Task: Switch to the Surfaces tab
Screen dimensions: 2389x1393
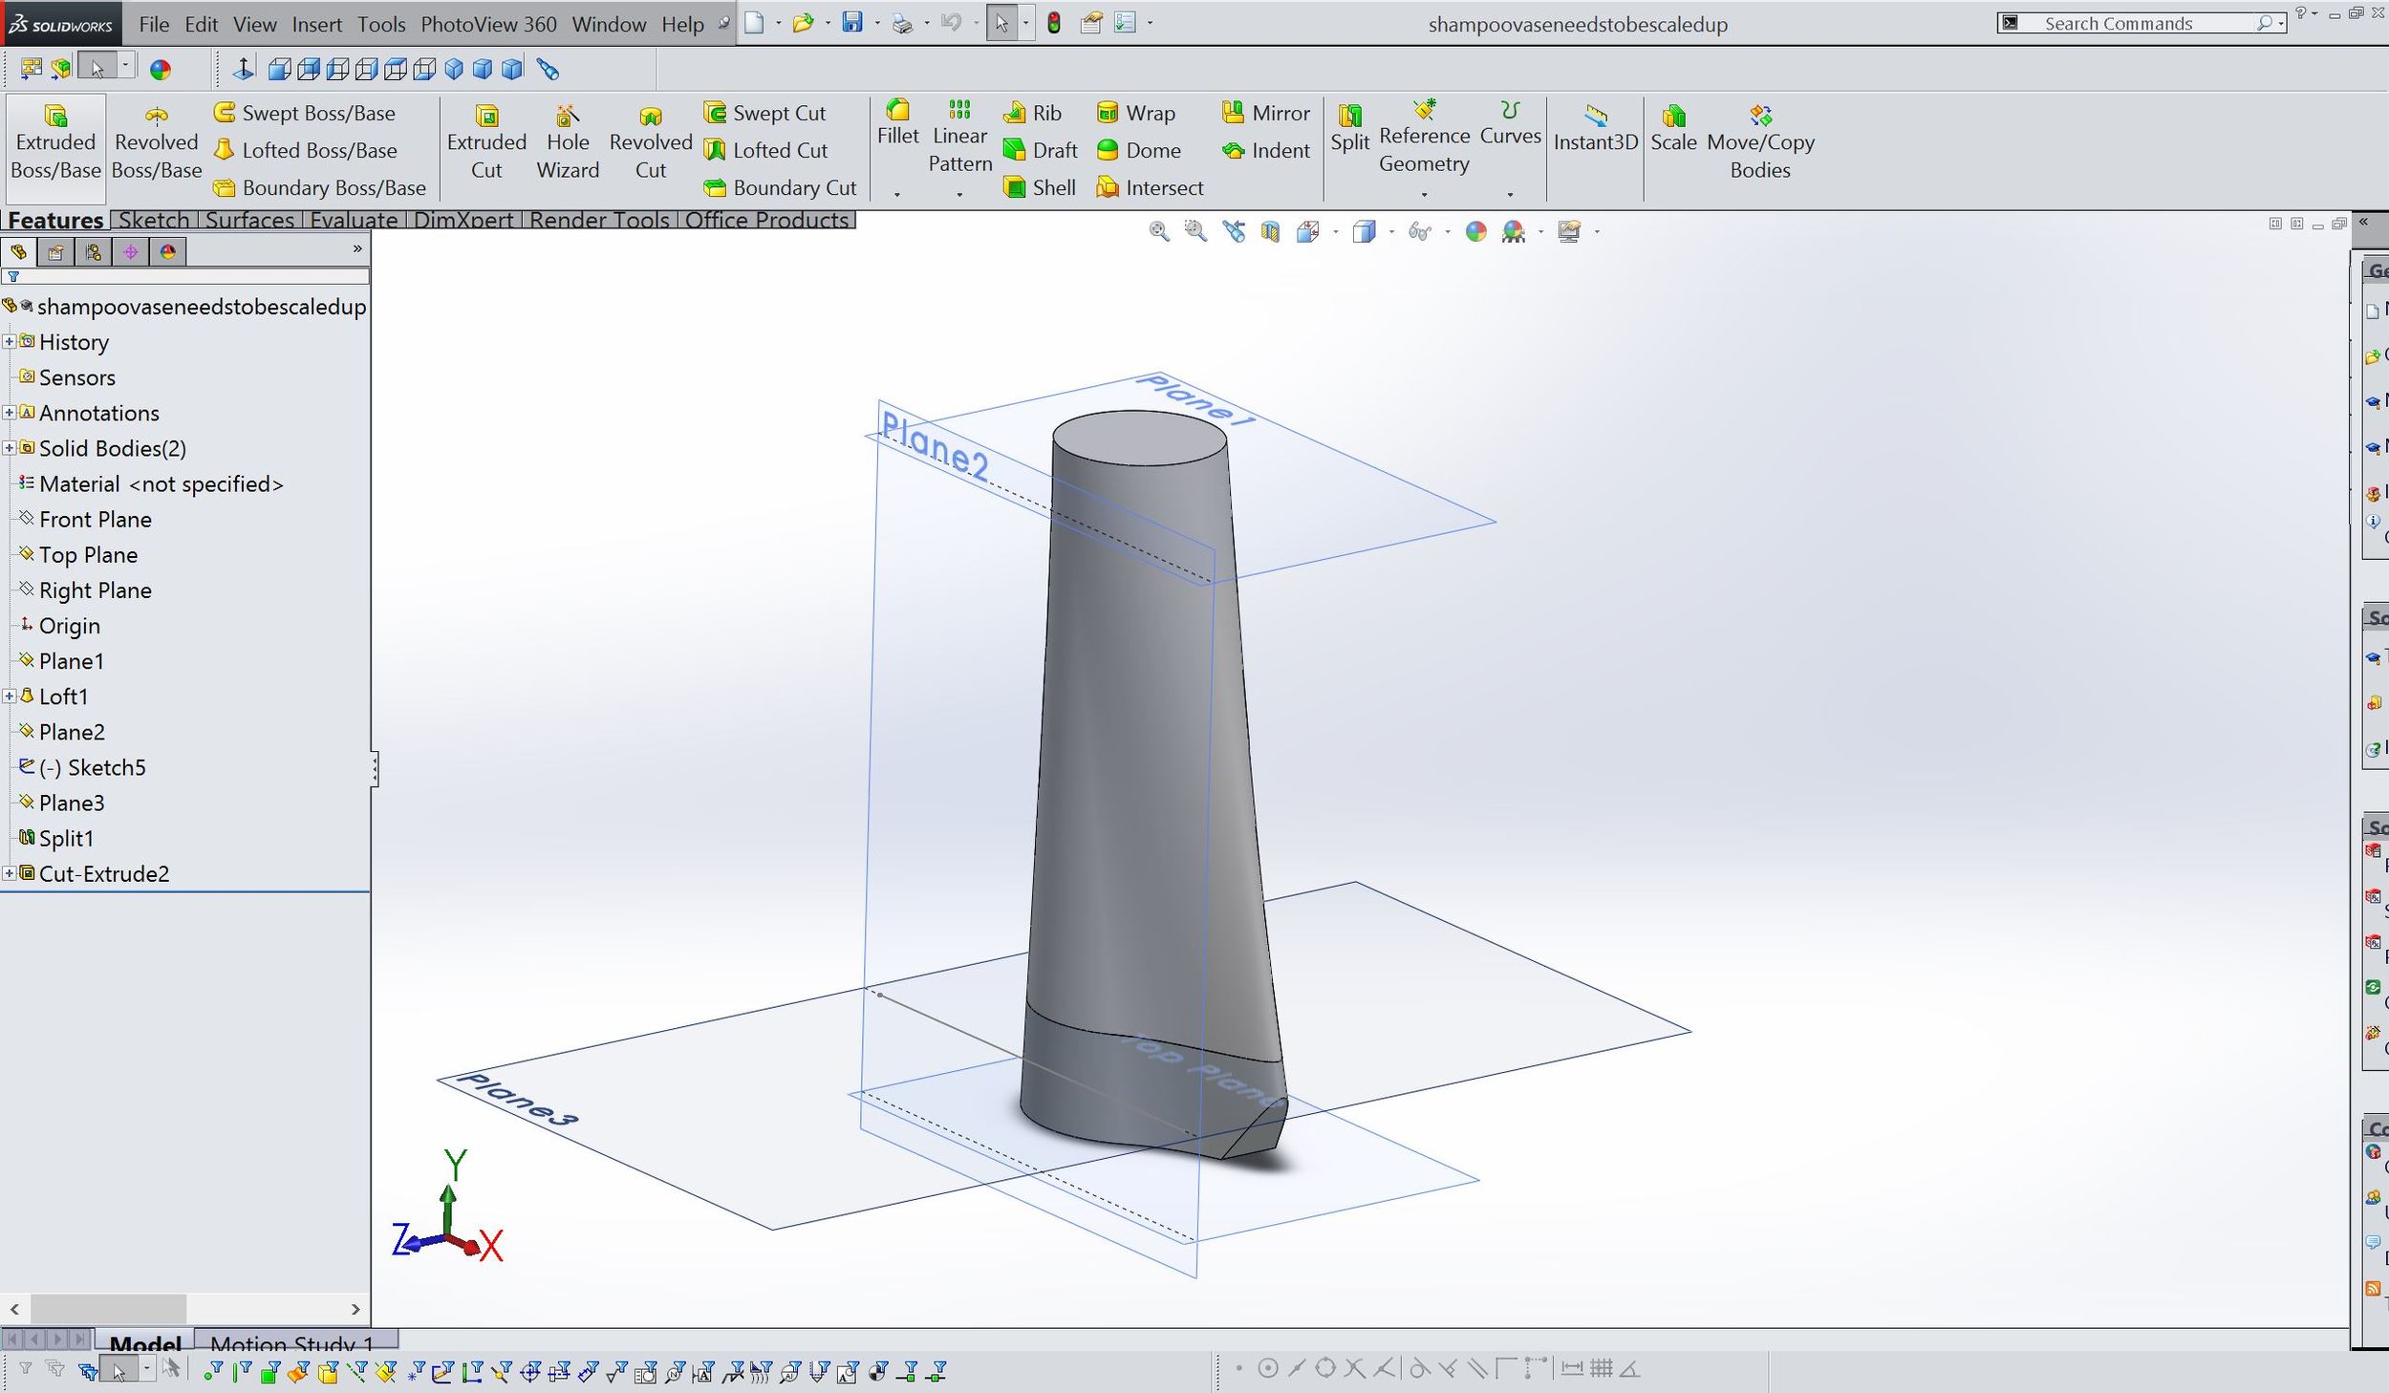Action: pos(249,220)
